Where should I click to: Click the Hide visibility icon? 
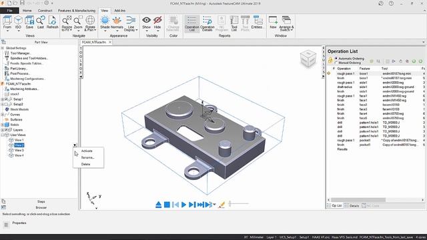point(157,21)
